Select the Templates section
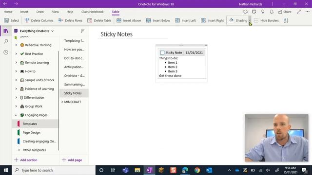 [x=35, y=124]
